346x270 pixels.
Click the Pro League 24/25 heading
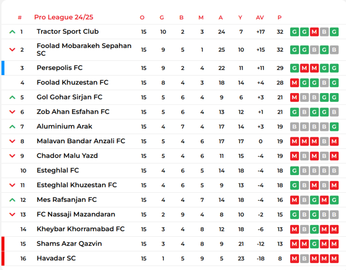click(64, 17)
